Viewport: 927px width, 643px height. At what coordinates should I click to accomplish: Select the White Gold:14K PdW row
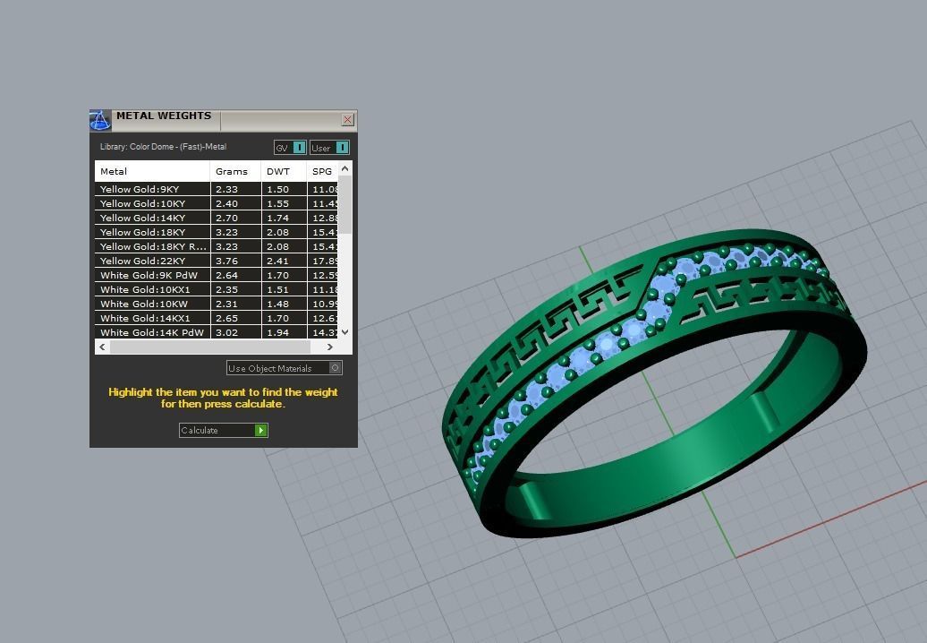217,332
